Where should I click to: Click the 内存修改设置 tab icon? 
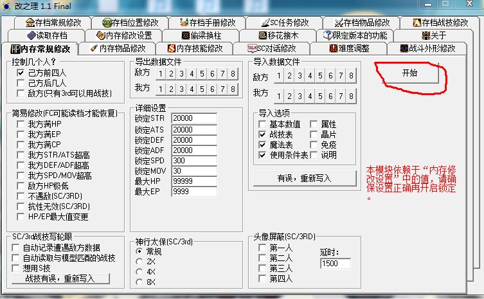[101, 35]
